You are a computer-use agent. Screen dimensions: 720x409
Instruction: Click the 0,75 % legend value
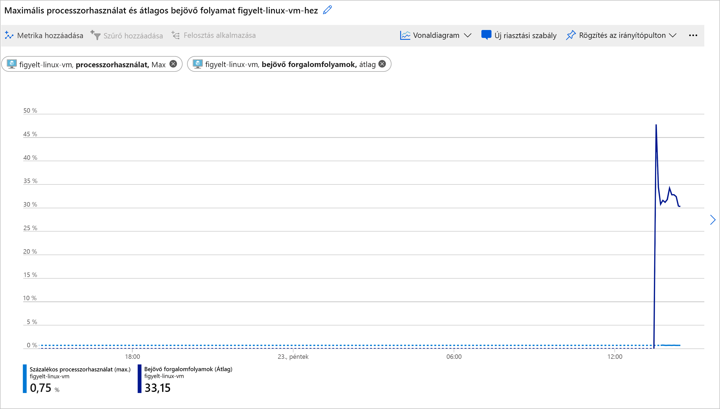(x=45, y=388)
